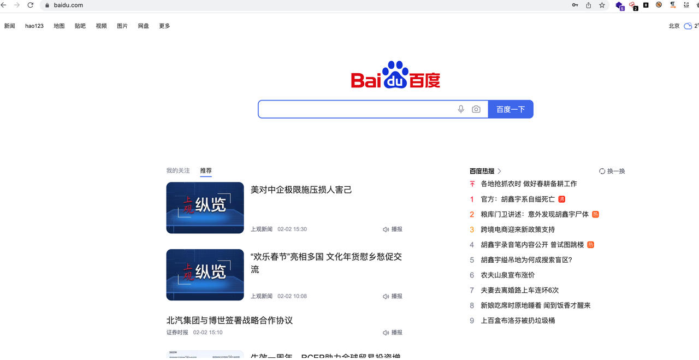Open 新闻 in the top navigation
Viewport: 699px width, 360px height.
[x=10, y=26]
